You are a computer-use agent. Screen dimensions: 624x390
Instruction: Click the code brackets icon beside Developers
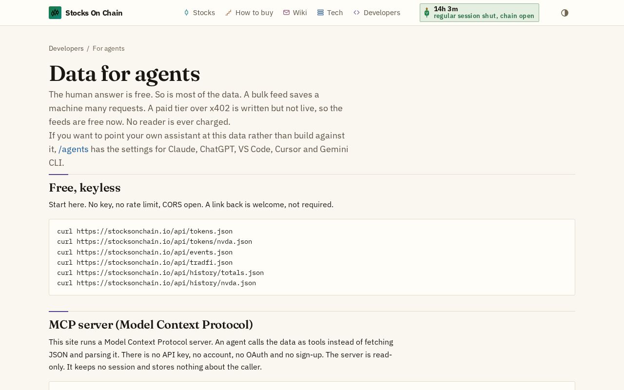(x=356, y=13)
